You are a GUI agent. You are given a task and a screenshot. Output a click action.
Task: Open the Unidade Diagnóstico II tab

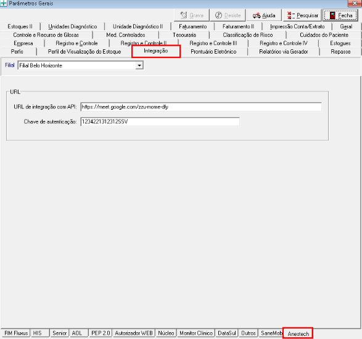pos(138,27)
